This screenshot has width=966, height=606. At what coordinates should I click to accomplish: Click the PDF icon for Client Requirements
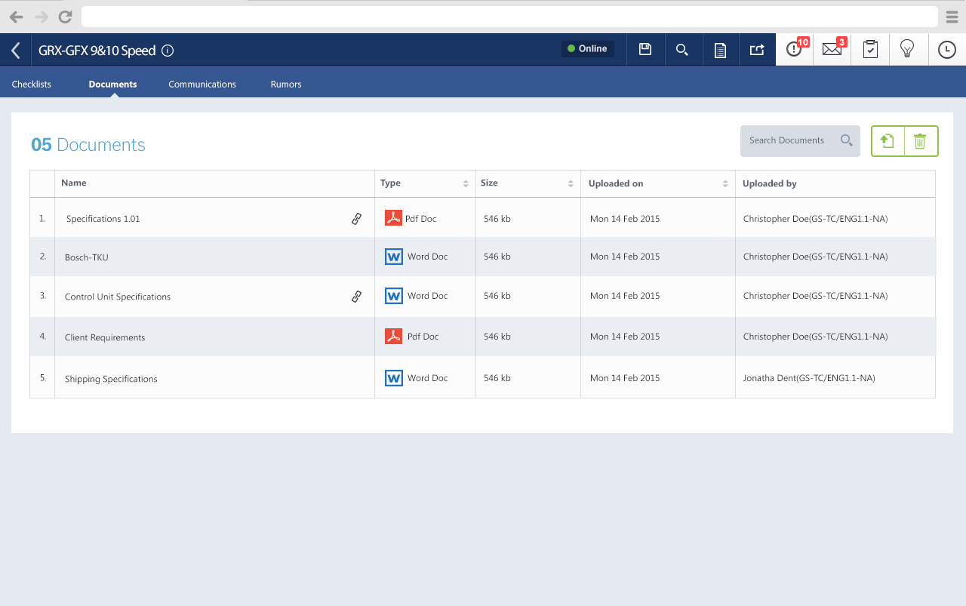[x=393, y=336]
